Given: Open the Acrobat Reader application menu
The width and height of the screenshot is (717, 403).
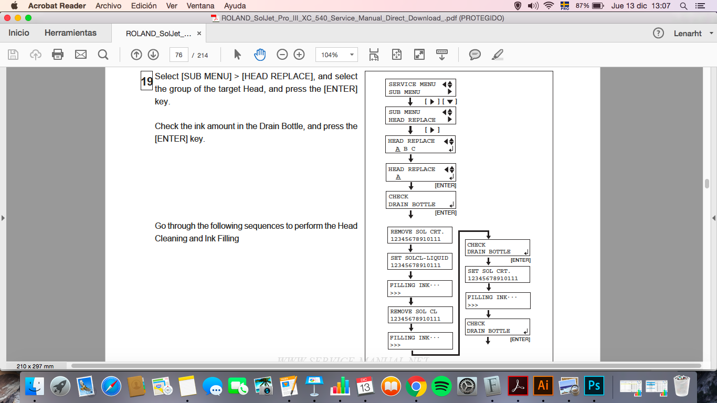Looking at the screenshot, I should 57,6.
